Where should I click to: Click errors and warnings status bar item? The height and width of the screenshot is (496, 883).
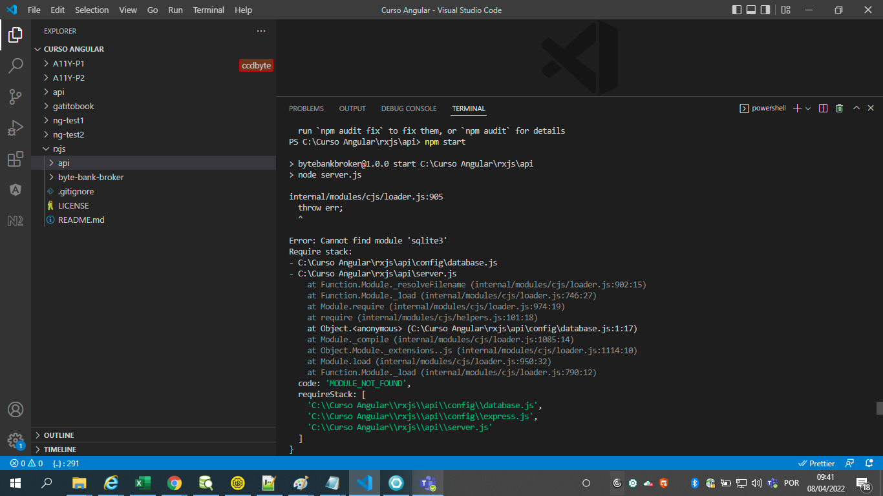(27, 463)
